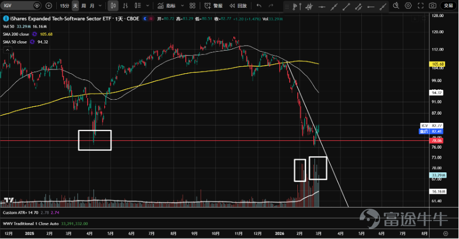Image resolution: width=459 pixels, height=239 pixels.
Task: Open the 指标 indicators menu
Action: point(167,6)
